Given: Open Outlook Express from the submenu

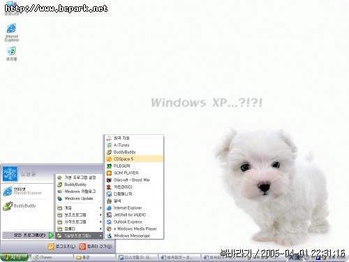Looking at the screenshot, I should [x=134, y=222].
